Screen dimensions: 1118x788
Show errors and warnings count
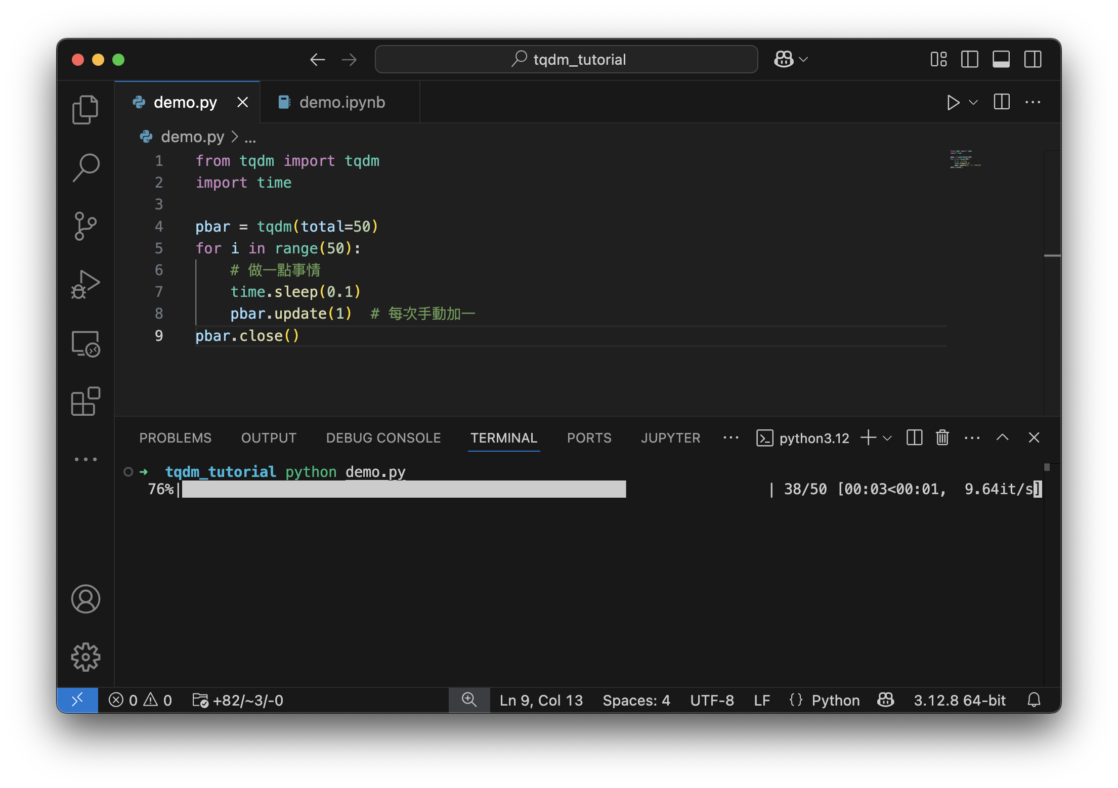point(140,701)
